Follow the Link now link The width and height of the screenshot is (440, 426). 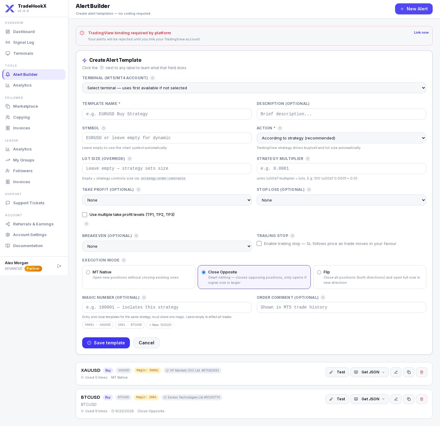coord(421,32)
